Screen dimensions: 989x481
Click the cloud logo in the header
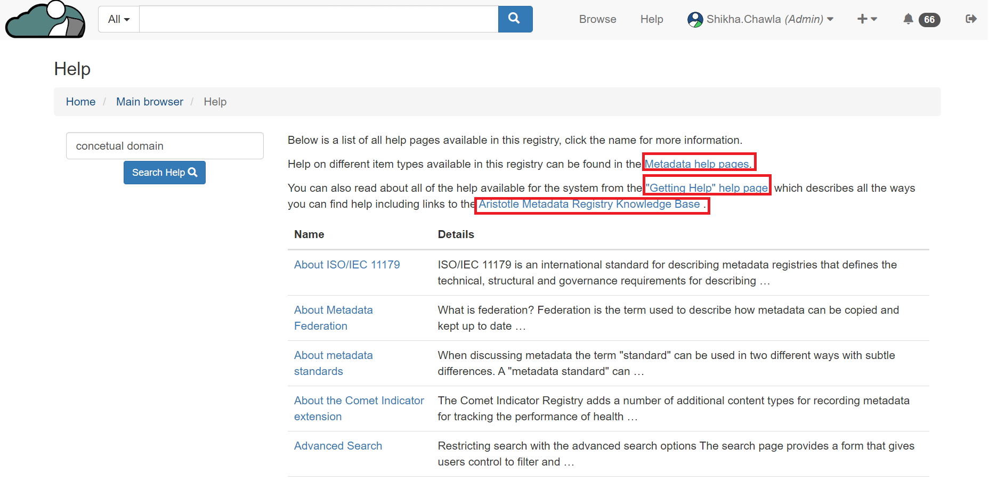pos(45,20)
